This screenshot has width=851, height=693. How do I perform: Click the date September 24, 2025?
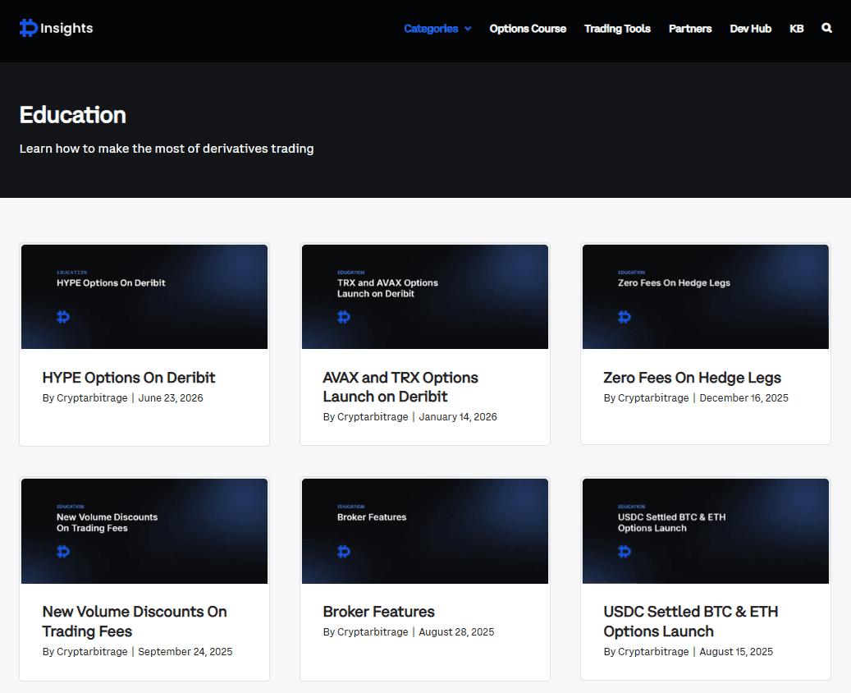click(x=185, y=652)
